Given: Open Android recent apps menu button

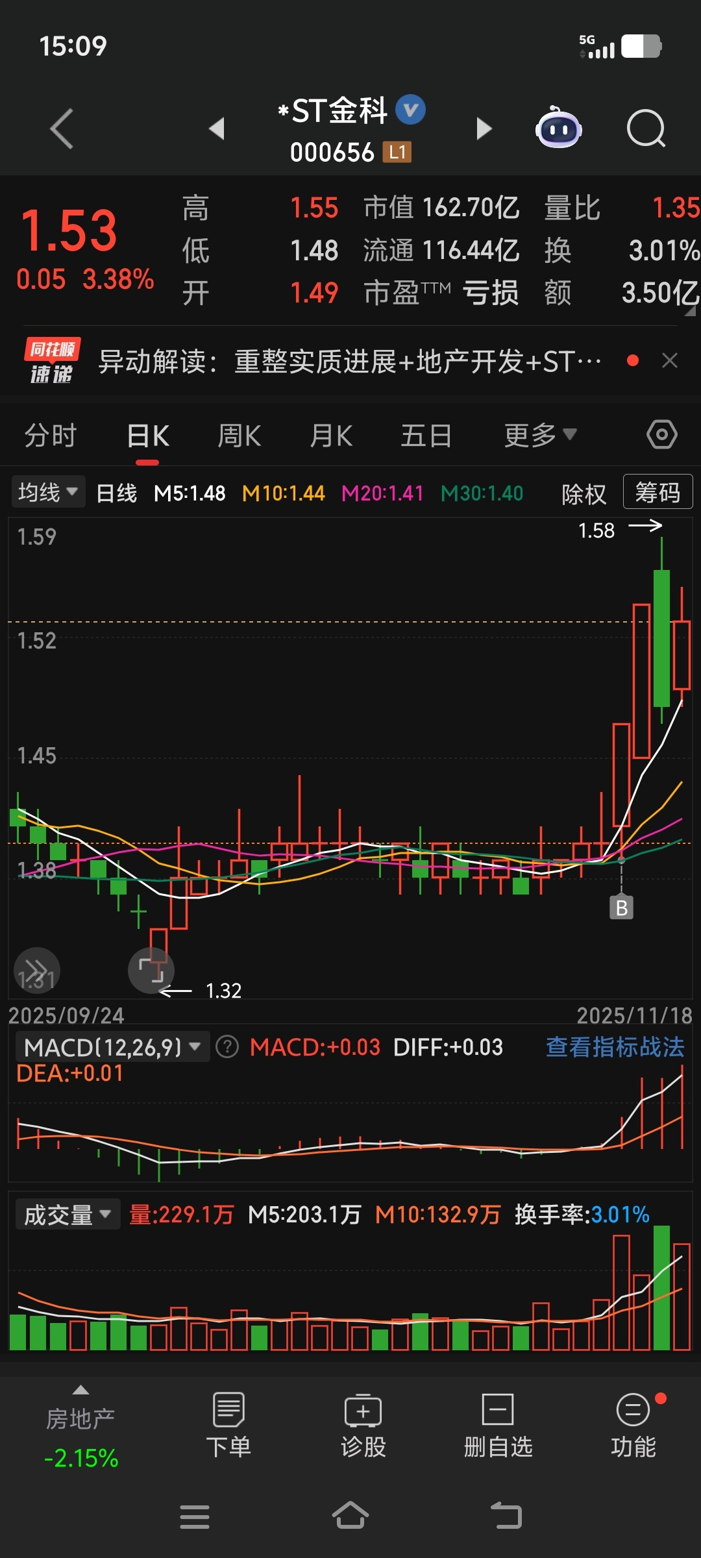Looking at the screenshot, I should [x=195, y=1516].
